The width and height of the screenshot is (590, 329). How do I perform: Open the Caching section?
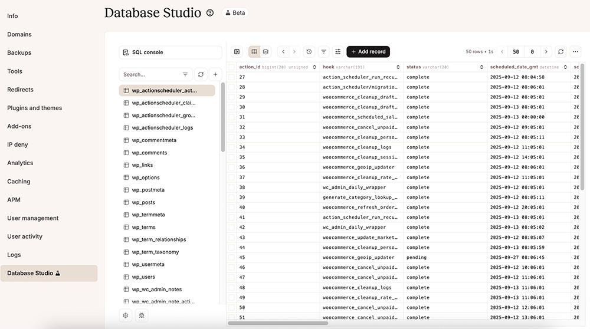pyautogui.click(x=18, y=181)
